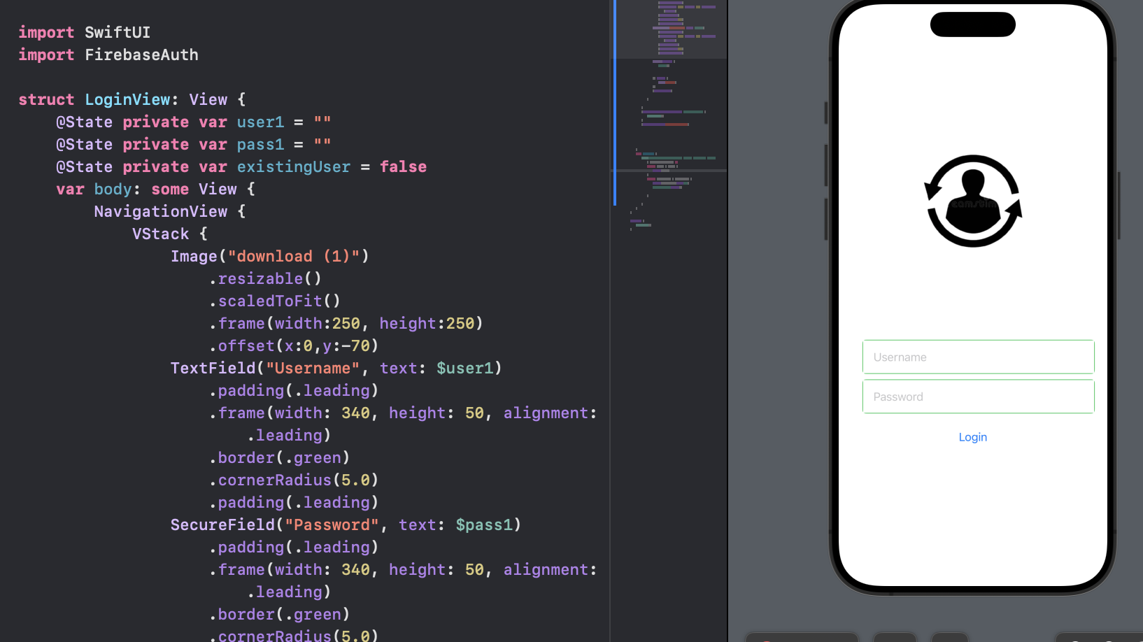Click the ".resizable()" modifier
Image resolution: width=1143 pixels, height=642 pixels.
265,278
